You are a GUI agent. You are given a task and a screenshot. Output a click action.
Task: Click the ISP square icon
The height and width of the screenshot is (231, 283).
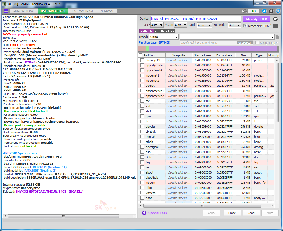(275, 26)
